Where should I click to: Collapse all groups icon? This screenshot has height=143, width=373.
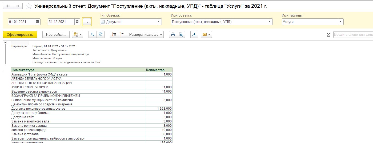tap(122, 34)
